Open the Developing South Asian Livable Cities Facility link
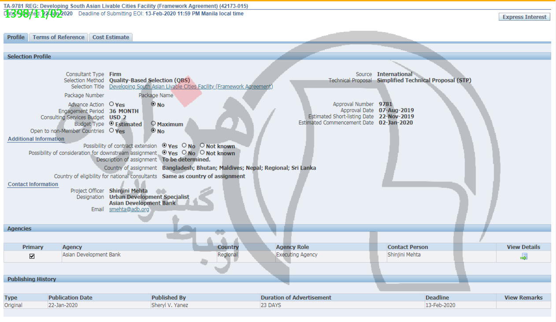The image size is (556, 322). [191, 87]
